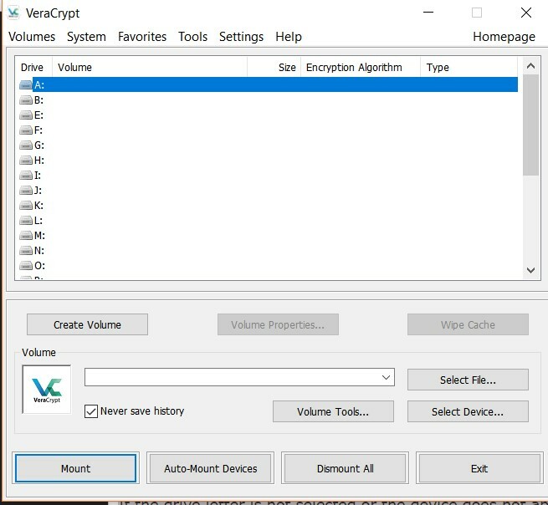Image resolution: width=548 pixels, height=505 pixels.
Task: Click the J: drive letter text
Action: click(38, 191)
